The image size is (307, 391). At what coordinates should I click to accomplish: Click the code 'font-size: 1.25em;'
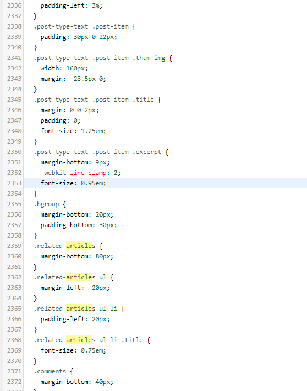[x=73, y=131]
